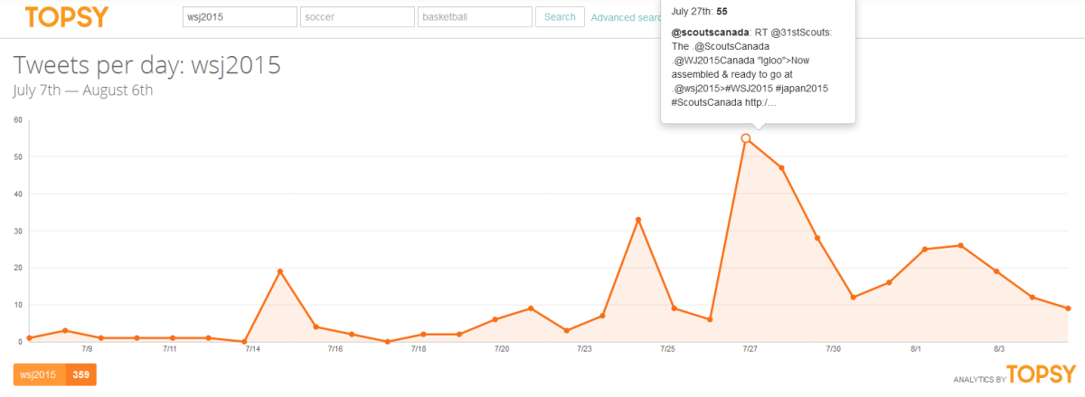This screenshot has height=397, width=1085.
Task: Open the Advanced search link
Action: click(626, 17)
